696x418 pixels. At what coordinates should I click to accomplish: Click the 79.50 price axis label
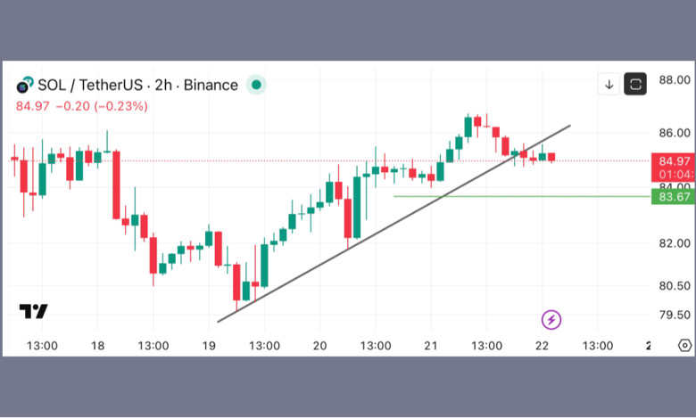tap(674, 315)
